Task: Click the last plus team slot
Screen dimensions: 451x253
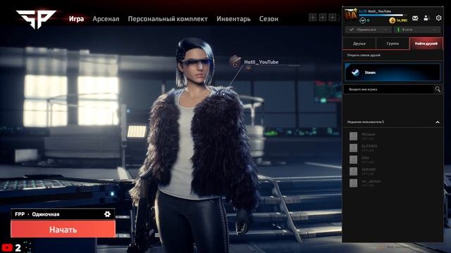Action: coord(332,17)
